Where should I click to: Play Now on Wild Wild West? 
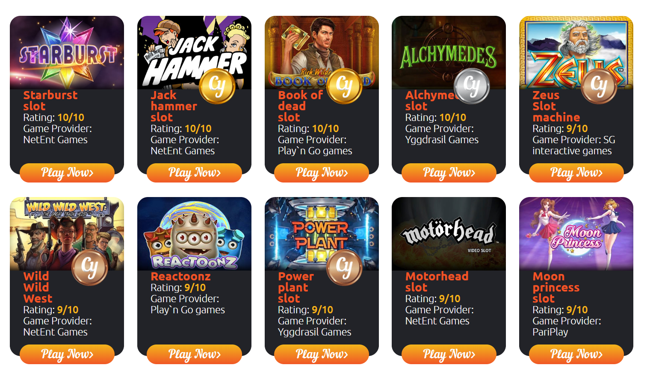(67, 354)
